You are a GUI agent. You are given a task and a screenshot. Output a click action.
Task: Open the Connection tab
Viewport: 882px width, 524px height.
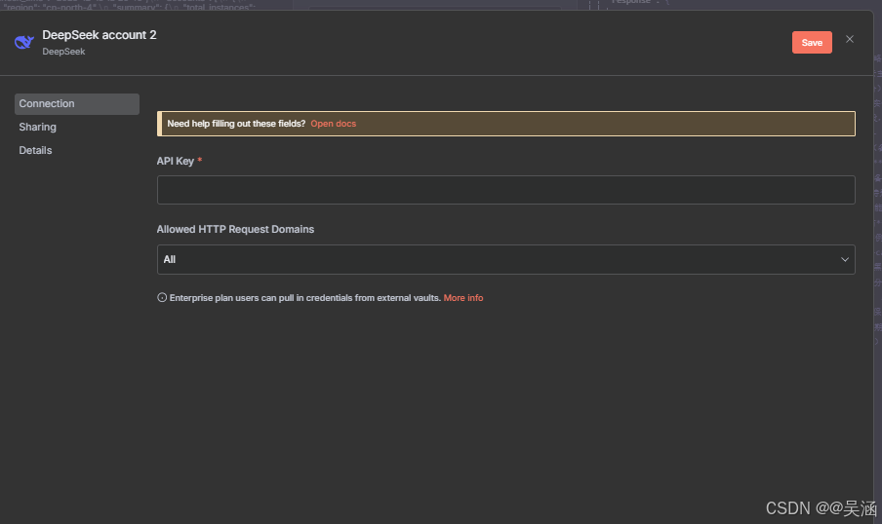(77, 104)
